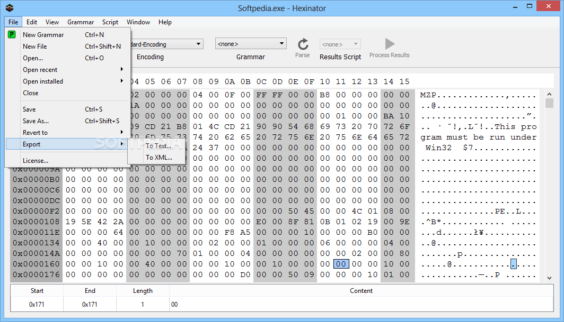The height and width of the screenshot is (322, 564).
Task: Click the scroll up arrow of hex view
Action: [x=549, y=94]
